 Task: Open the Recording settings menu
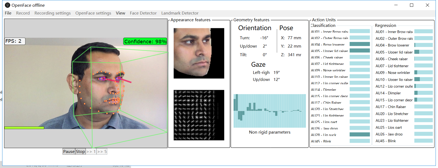point(53,13)
